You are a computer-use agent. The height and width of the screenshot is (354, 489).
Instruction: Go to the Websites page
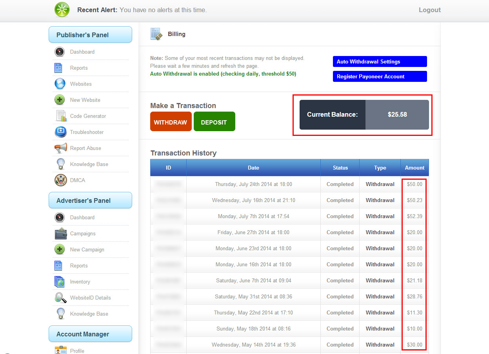81,84
